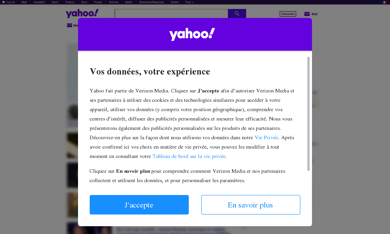
Task: Open Tableau de bord sur la vie privée
Action: click(x=189, y=156)
